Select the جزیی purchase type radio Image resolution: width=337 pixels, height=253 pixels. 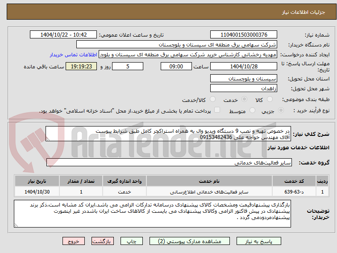click(x=281, y=110)
